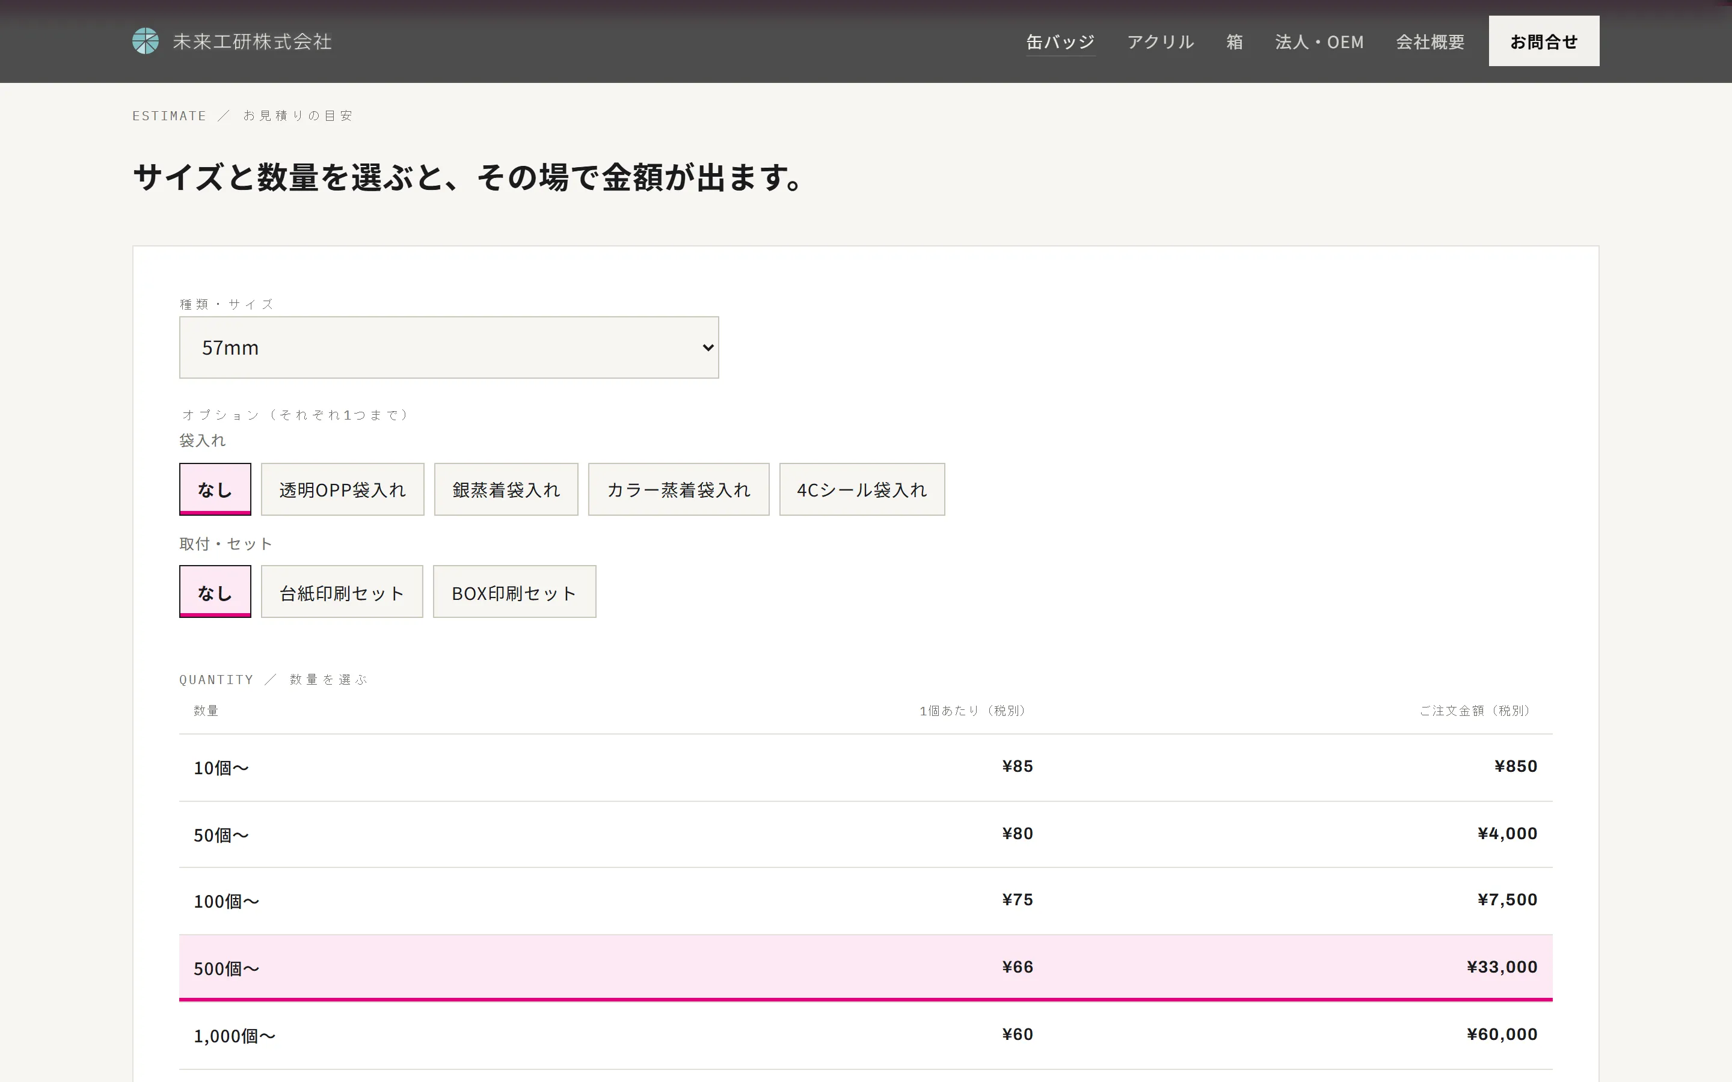Select なし under 袋入れ

pos(215,489)
